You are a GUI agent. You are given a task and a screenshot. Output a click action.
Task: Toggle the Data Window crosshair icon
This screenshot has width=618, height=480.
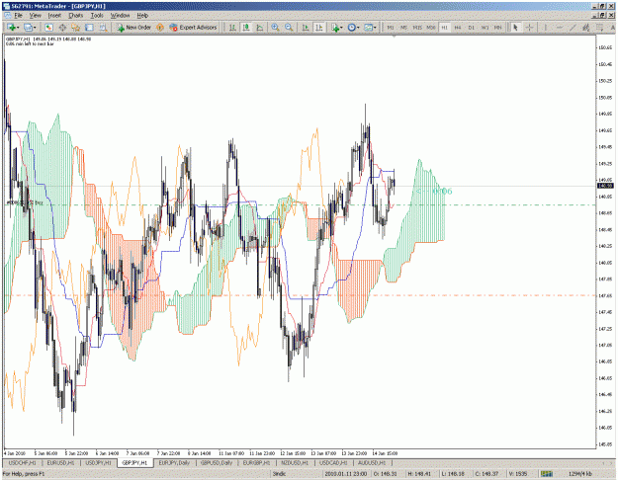62,28
